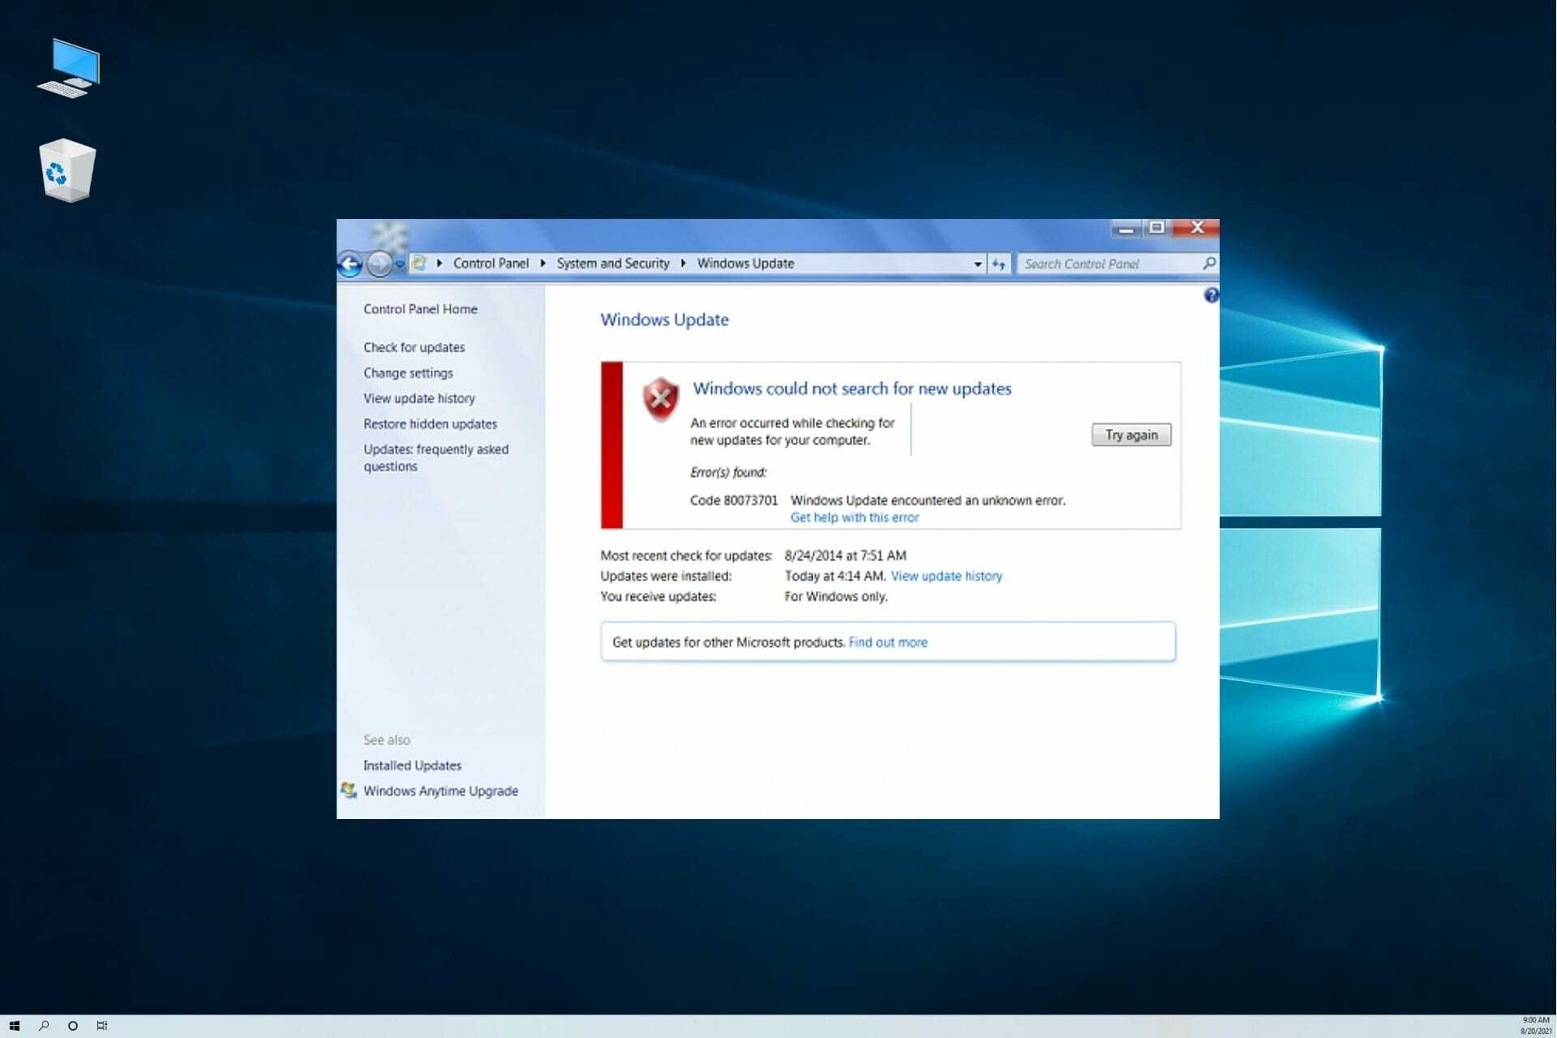Click 'Windows could not search for new updates'
Viewport: 1557px width, 1038px height.
tap(851, 388)
